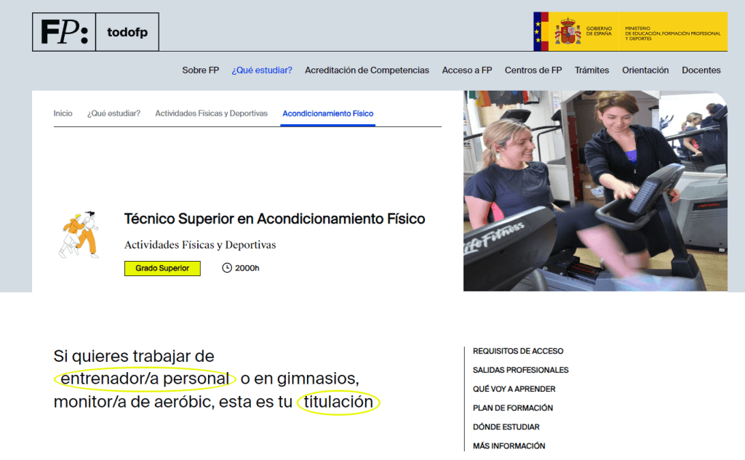Jump to Qué voy a aprender section
The width and height of the screenshot is (745, 460).
click(514, 389)
